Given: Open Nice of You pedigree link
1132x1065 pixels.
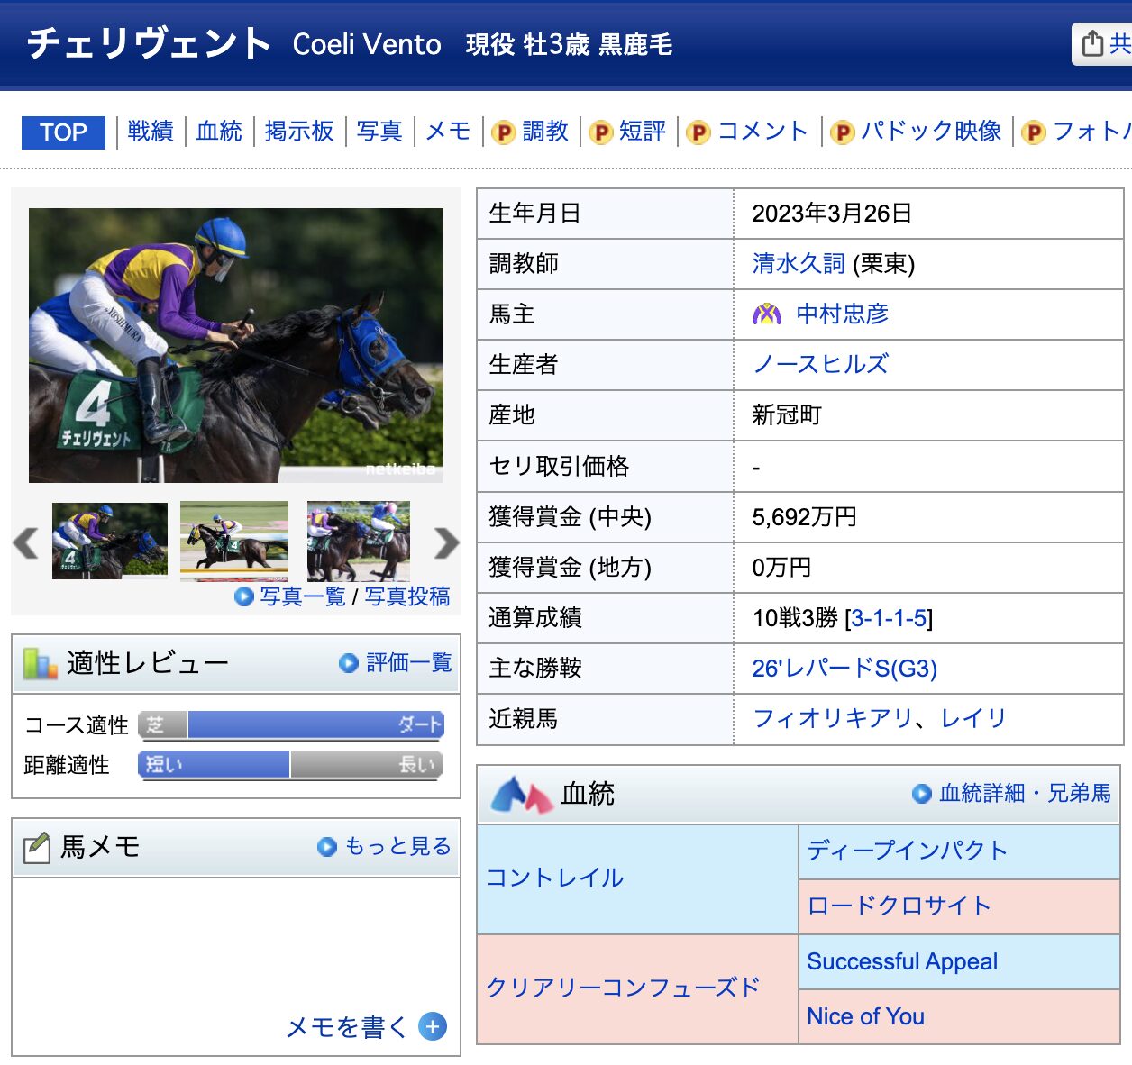Looking at the screenshot, I should coord(865,1016).
